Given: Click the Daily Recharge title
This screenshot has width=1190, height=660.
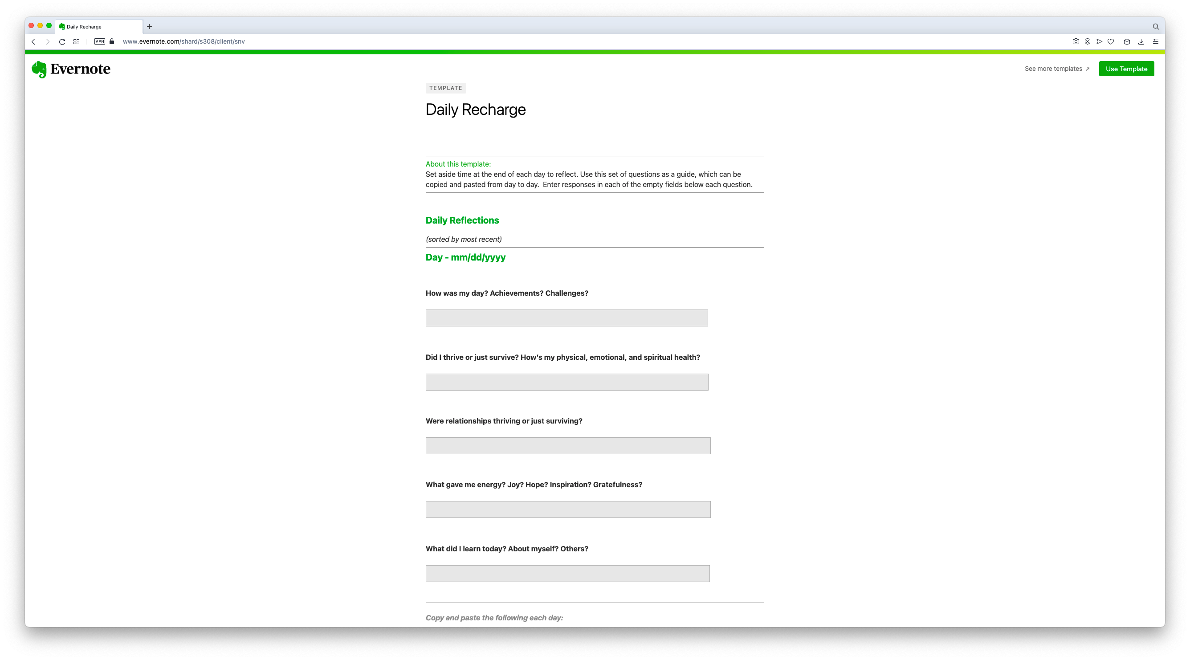Looking at the screenshot, I should (x=475, y=110).
